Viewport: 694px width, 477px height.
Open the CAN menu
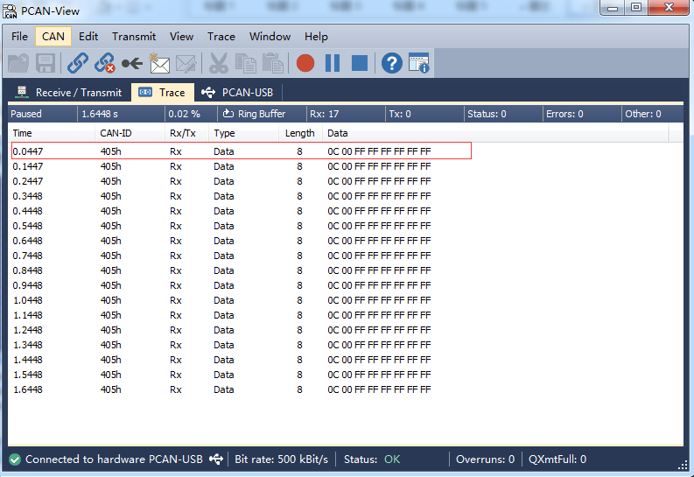click(53, 37)
